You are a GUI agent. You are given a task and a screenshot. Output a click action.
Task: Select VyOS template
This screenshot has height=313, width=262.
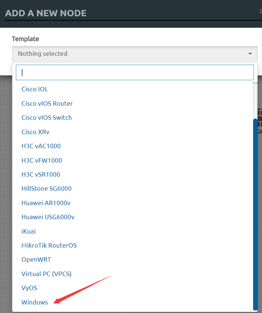[x=29, y=288]
